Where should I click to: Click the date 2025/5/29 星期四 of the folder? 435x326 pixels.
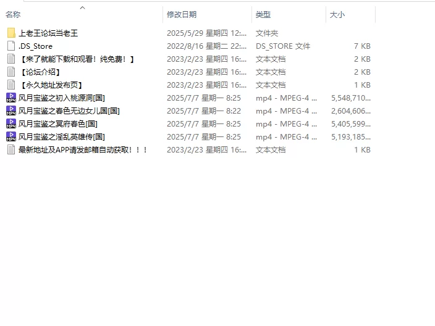(x=206, y=33)
